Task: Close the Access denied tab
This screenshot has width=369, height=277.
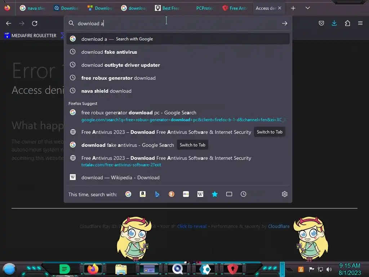Action: tap(280, 8)
